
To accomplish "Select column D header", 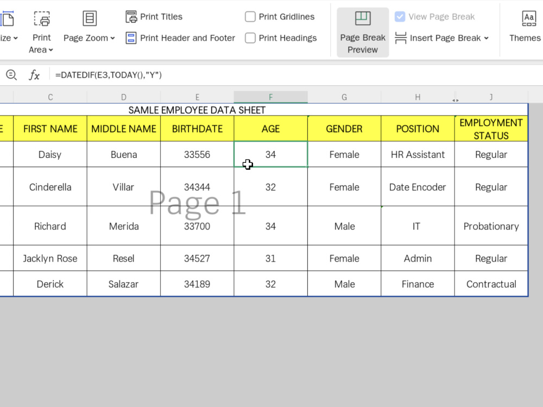I will [x=124, y=97].
